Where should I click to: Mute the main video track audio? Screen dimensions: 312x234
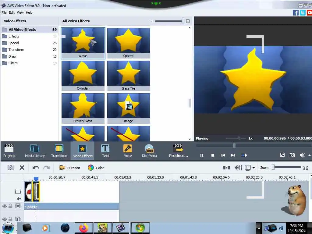click(x=19, y=198)
